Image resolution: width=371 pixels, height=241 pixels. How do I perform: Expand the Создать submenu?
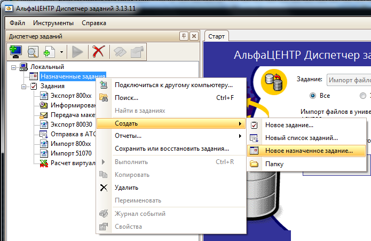tap(171, 123)
